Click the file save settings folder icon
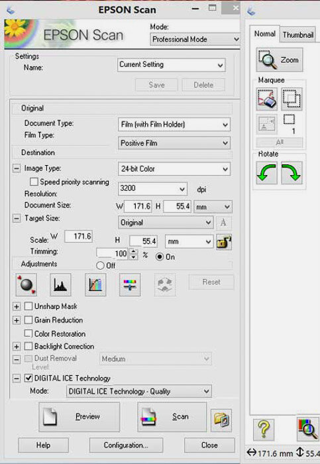Image resolution: width=320 pixels, height=464 pixels. 221,420
